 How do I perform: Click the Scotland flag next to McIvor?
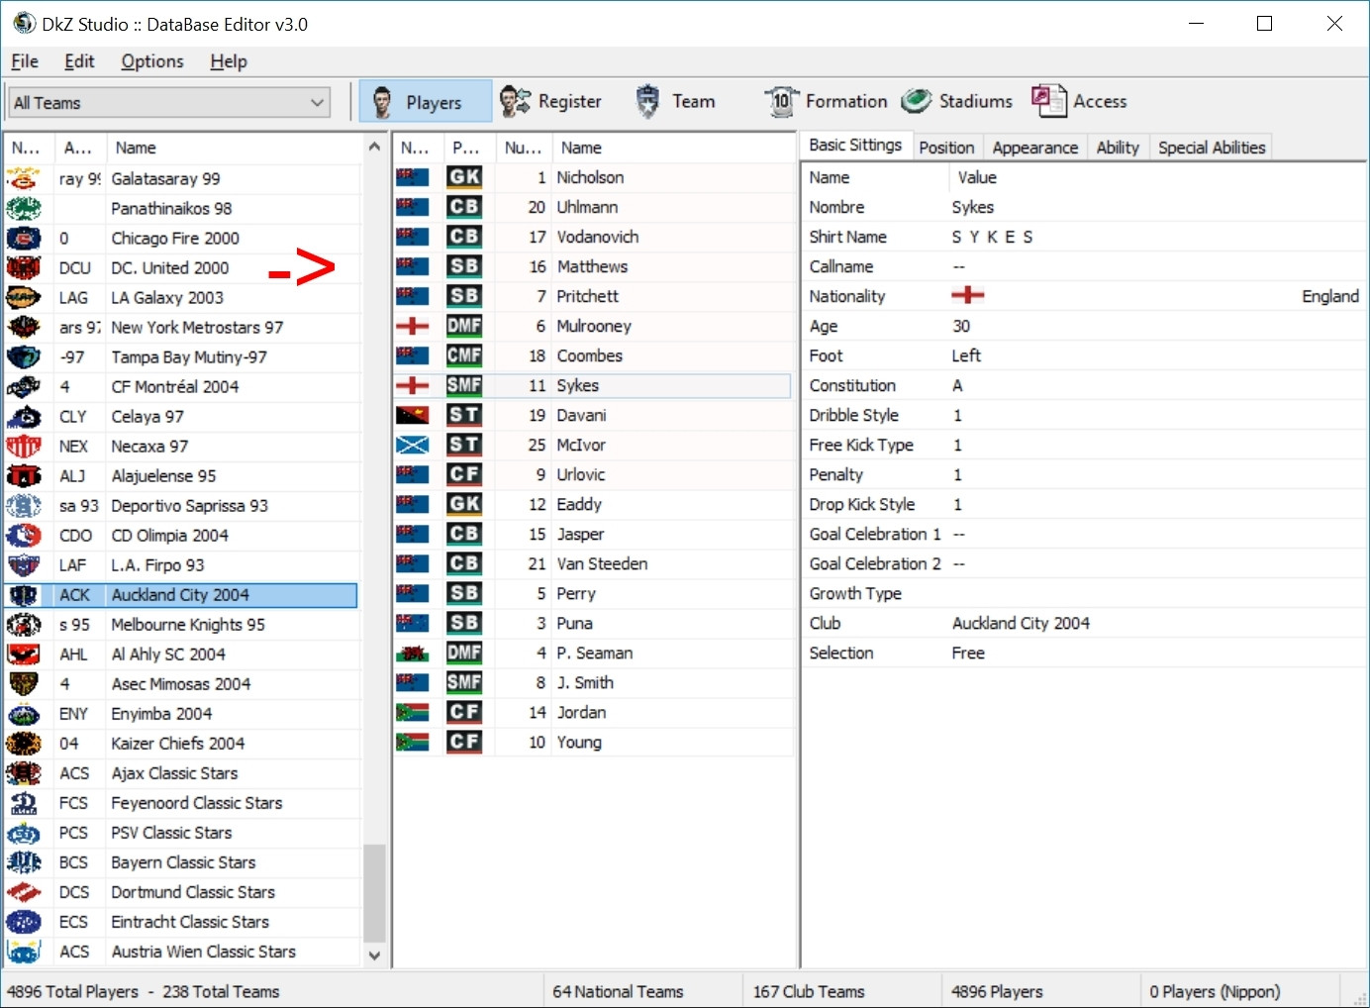pos(413,445)
